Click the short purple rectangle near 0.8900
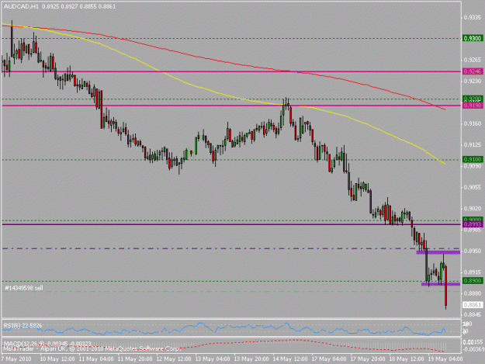The width and height of the screenshot is (485, 364). (441, 284)
